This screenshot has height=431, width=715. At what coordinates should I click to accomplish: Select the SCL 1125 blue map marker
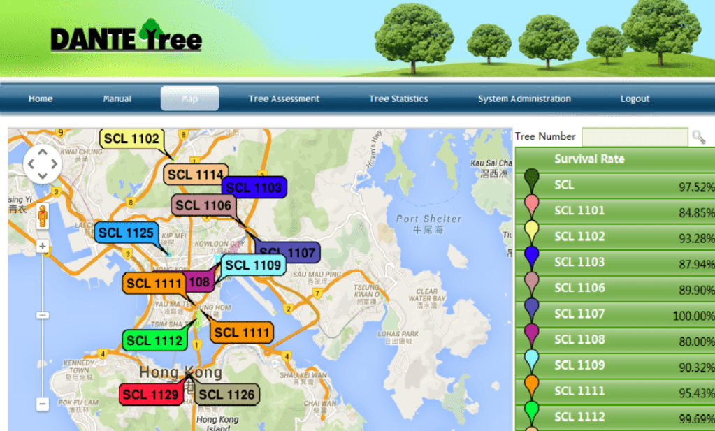126,233
